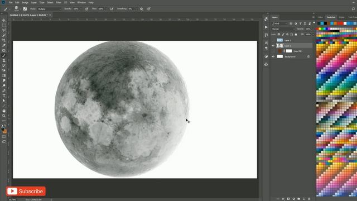Switch to the Layers panel tab
Viewport: 357px width, 201px height.
coord(275,17)
